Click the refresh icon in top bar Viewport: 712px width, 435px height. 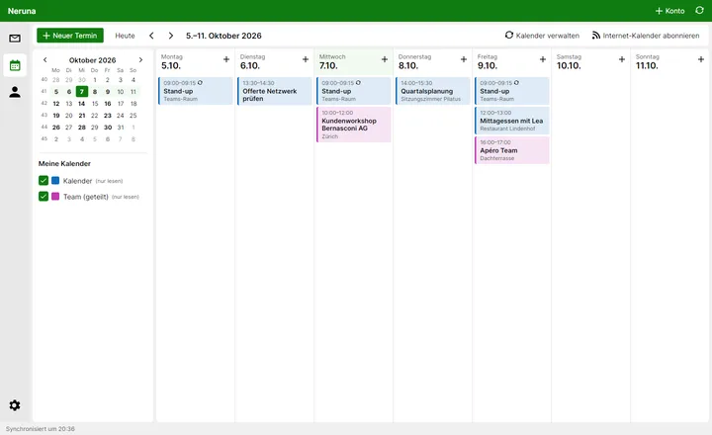699,11
